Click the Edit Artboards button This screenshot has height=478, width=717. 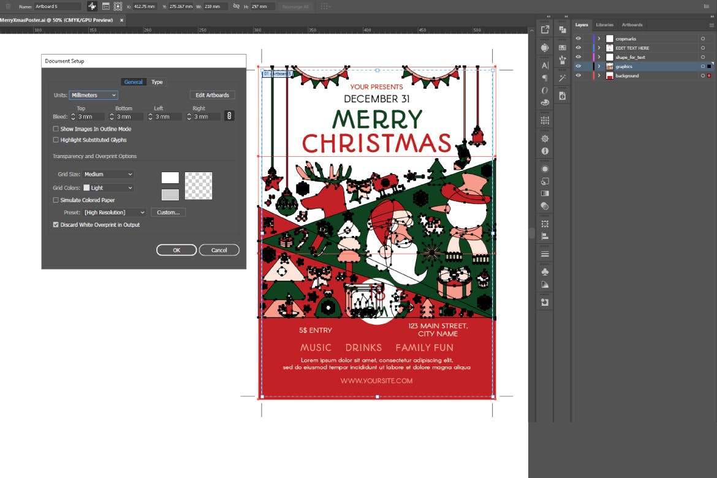(x=212, y=96)
